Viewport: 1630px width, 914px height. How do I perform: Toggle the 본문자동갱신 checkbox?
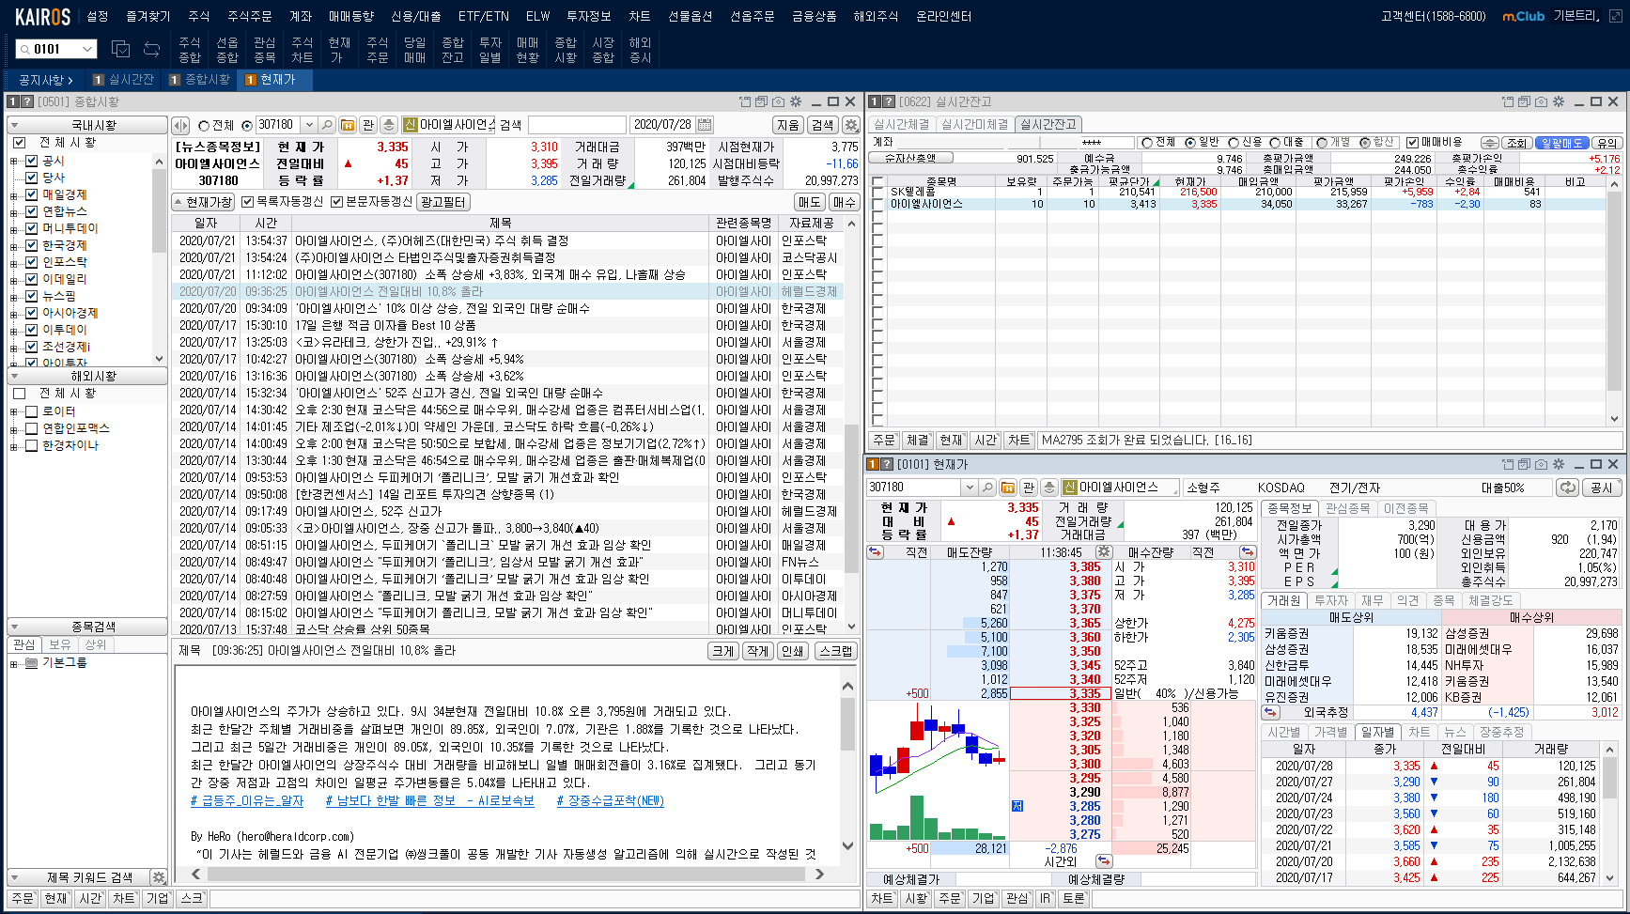[x=337, y=202]
